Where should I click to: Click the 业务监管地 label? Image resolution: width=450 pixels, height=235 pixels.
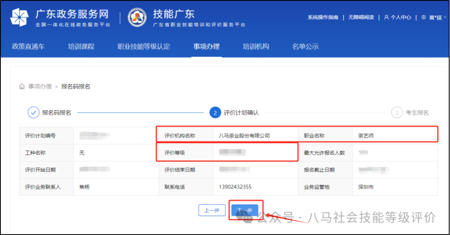[x=317, y=187]
